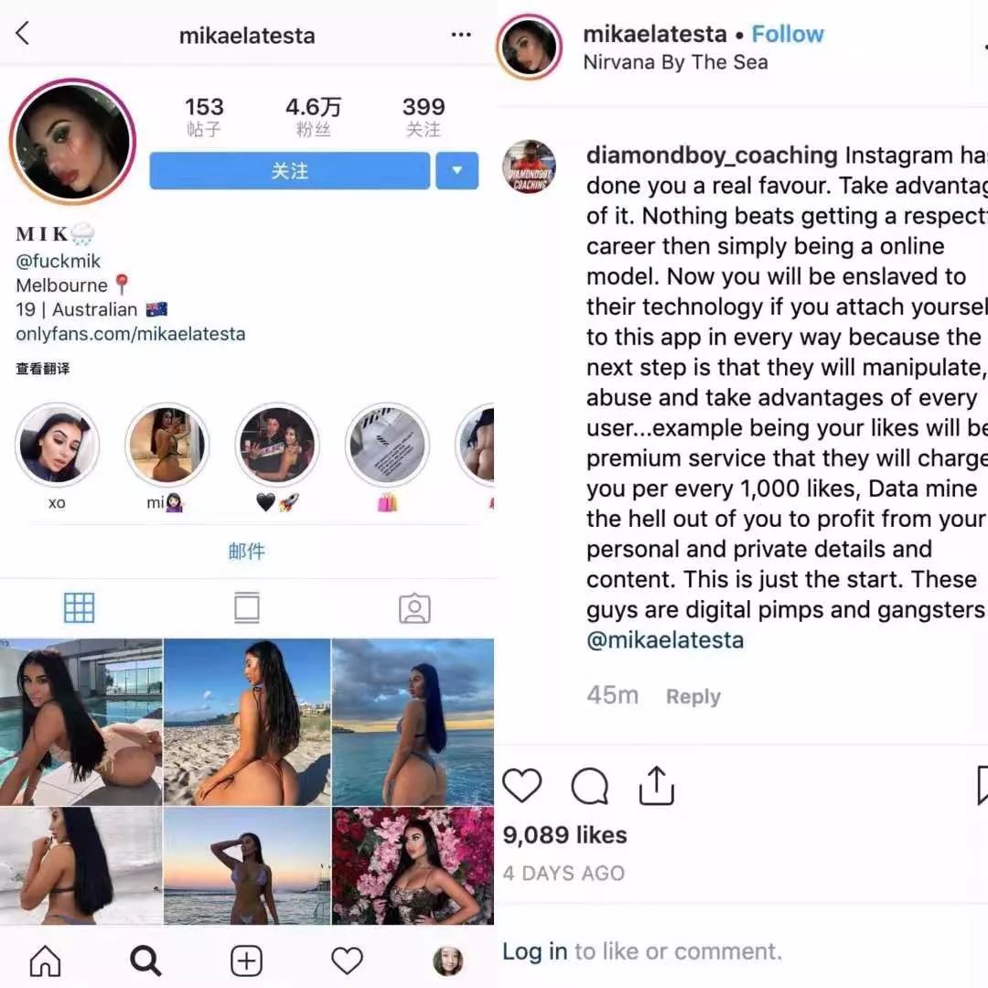Like the post with heart icon
Viewport: 988px width, 988px height.
click(521, 786)
